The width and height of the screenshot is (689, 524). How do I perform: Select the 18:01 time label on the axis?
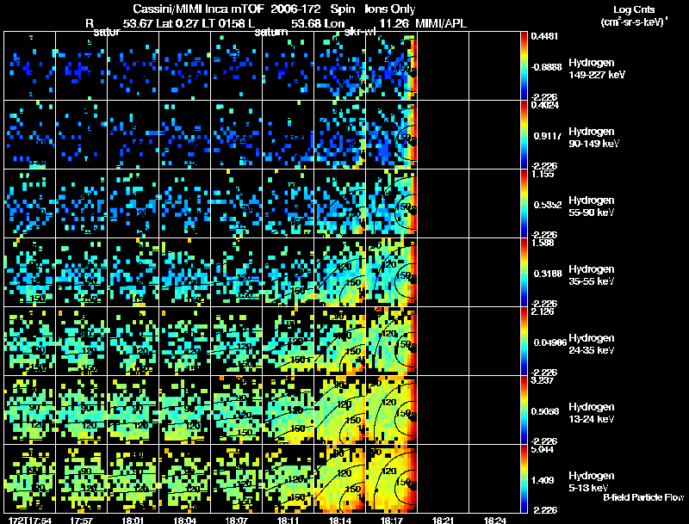pos(133,520)
